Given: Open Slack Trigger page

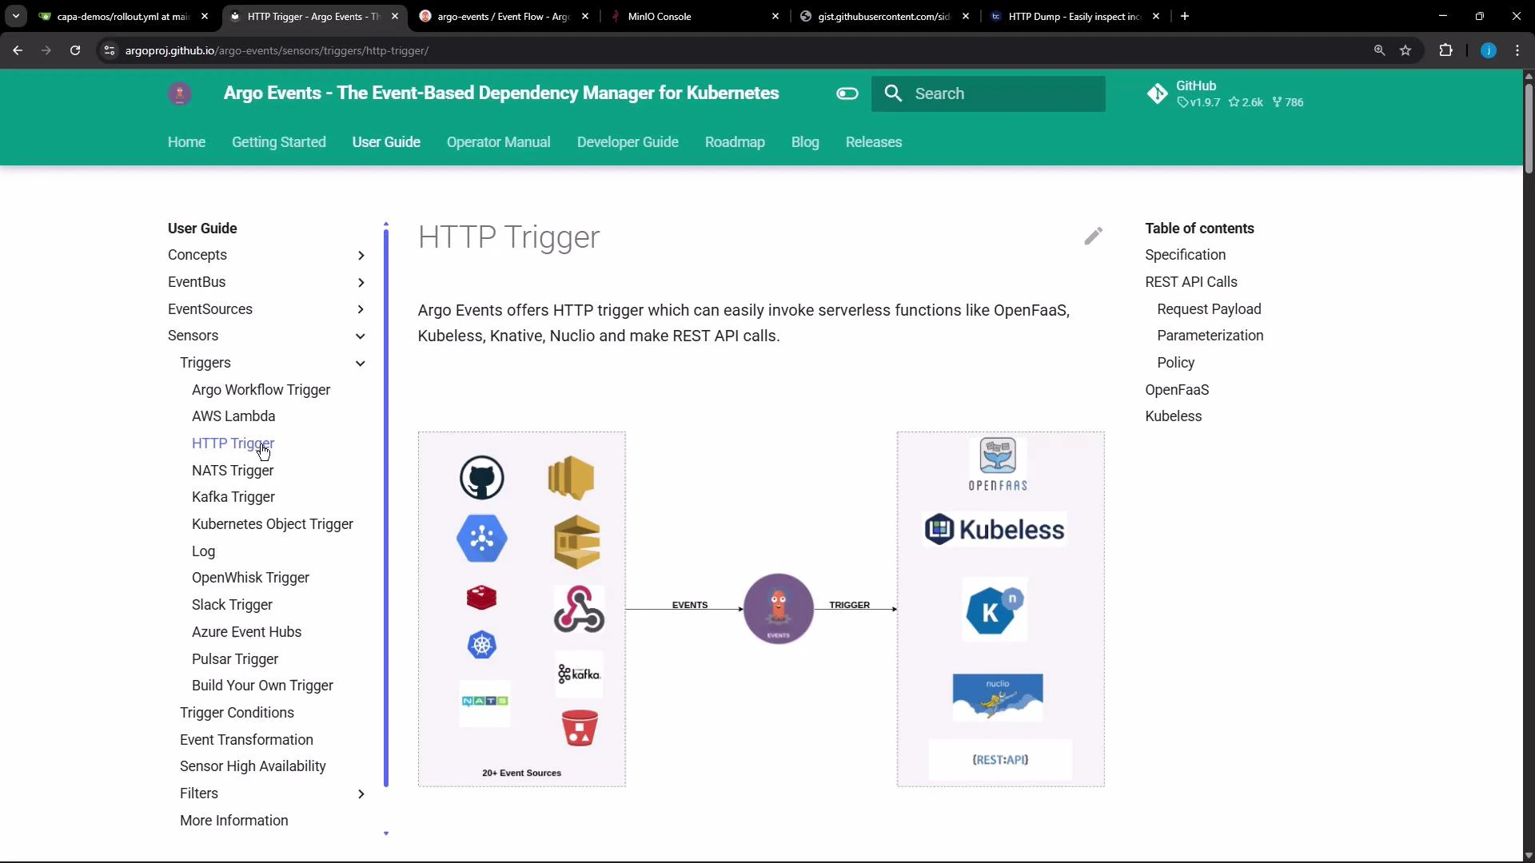Looking at the screenshot, I should point(232,605).
